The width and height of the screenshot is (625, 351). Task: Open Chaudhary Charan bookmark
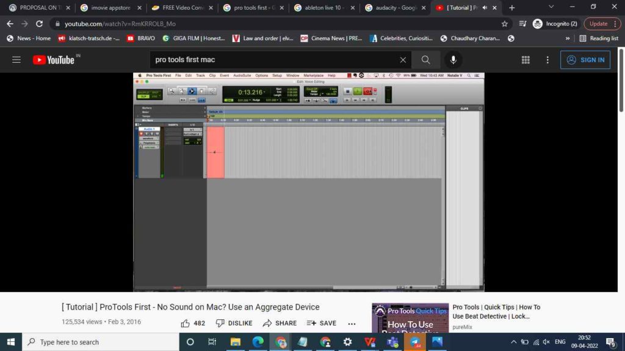coord(471,38)
